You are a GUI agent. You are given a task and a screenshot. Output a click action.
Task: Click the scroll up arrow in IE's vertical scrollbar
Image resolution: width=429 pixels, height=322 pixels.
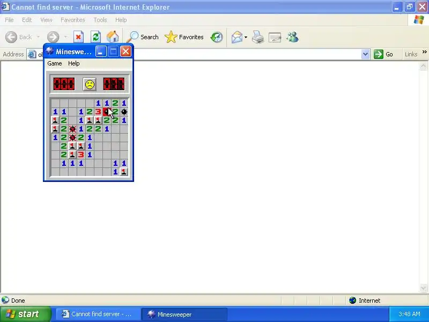coord(423,66)
